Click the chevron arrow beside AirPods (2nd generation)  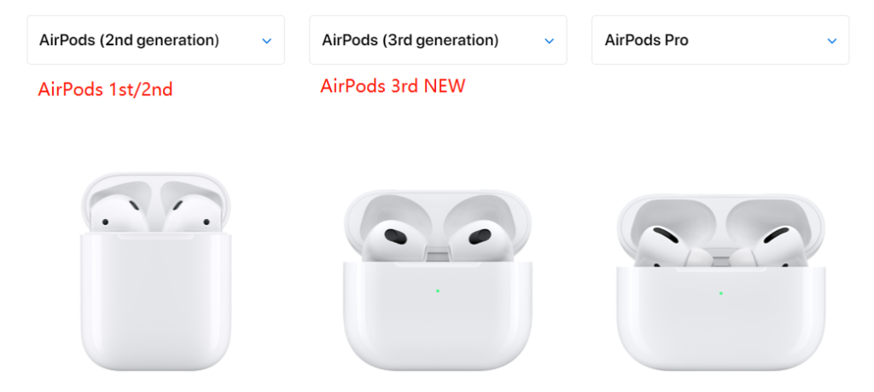click(x=266, y=41)
